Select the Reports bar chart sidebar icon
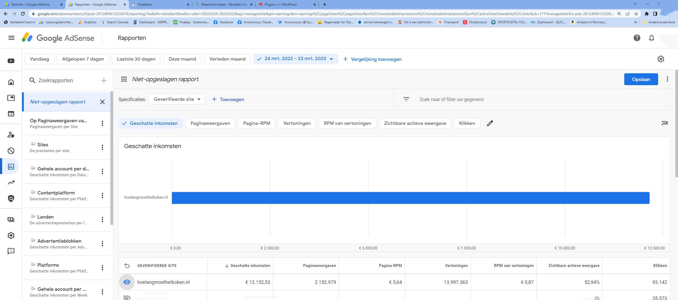 pos(11,166)
